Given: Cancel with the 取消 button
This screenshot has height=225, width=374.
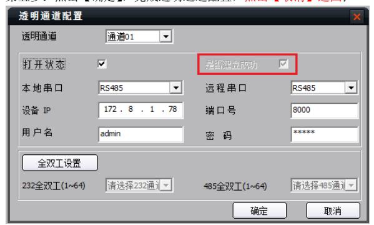Looking at the screenshot, I should point(333,211).
